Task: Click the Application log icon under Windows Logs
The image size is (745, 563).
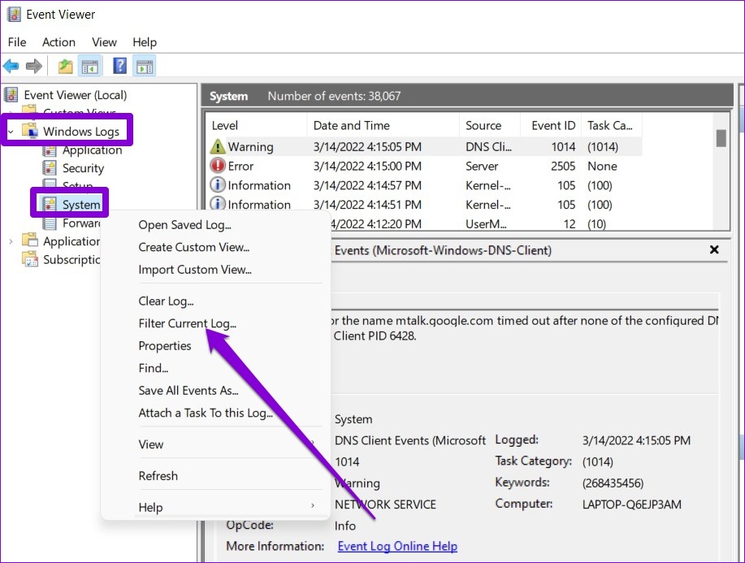Action: pos(50,149)
